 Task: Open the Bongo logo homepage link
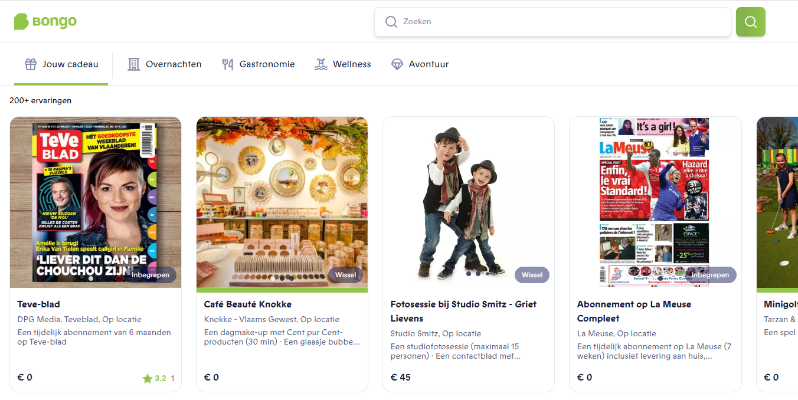[45, 22]
